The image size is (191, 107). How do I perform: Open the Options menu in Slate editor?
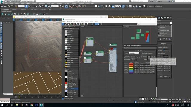pos(87,22)
